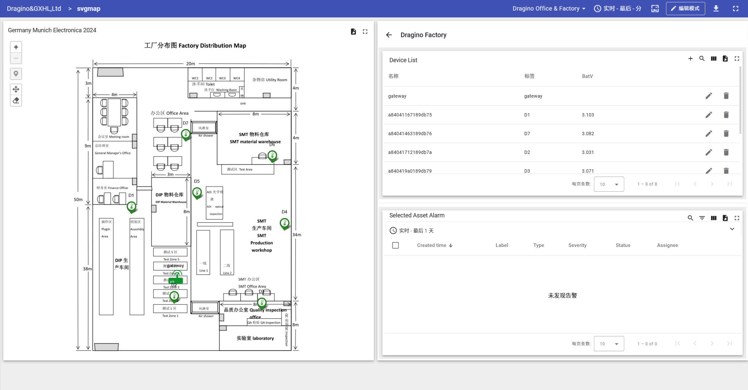748x390 pixels.
Task: Expand the alarm time window chevron
Action: (x=732, y=229)
